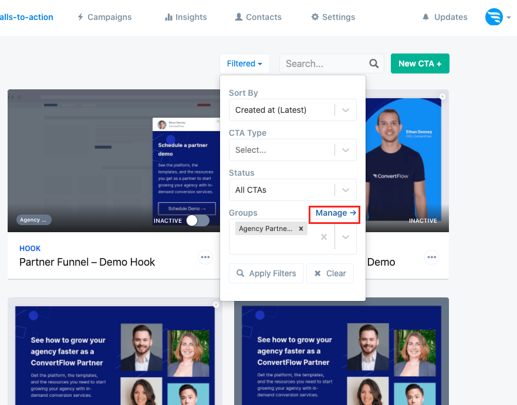The width and height of the screenshot is (517, 405).
Task: View Updates notifications
Action: [445, 17]
